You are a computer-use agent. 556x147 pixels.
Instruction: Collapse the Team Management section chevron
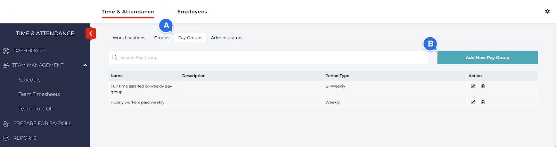(85, 65)
